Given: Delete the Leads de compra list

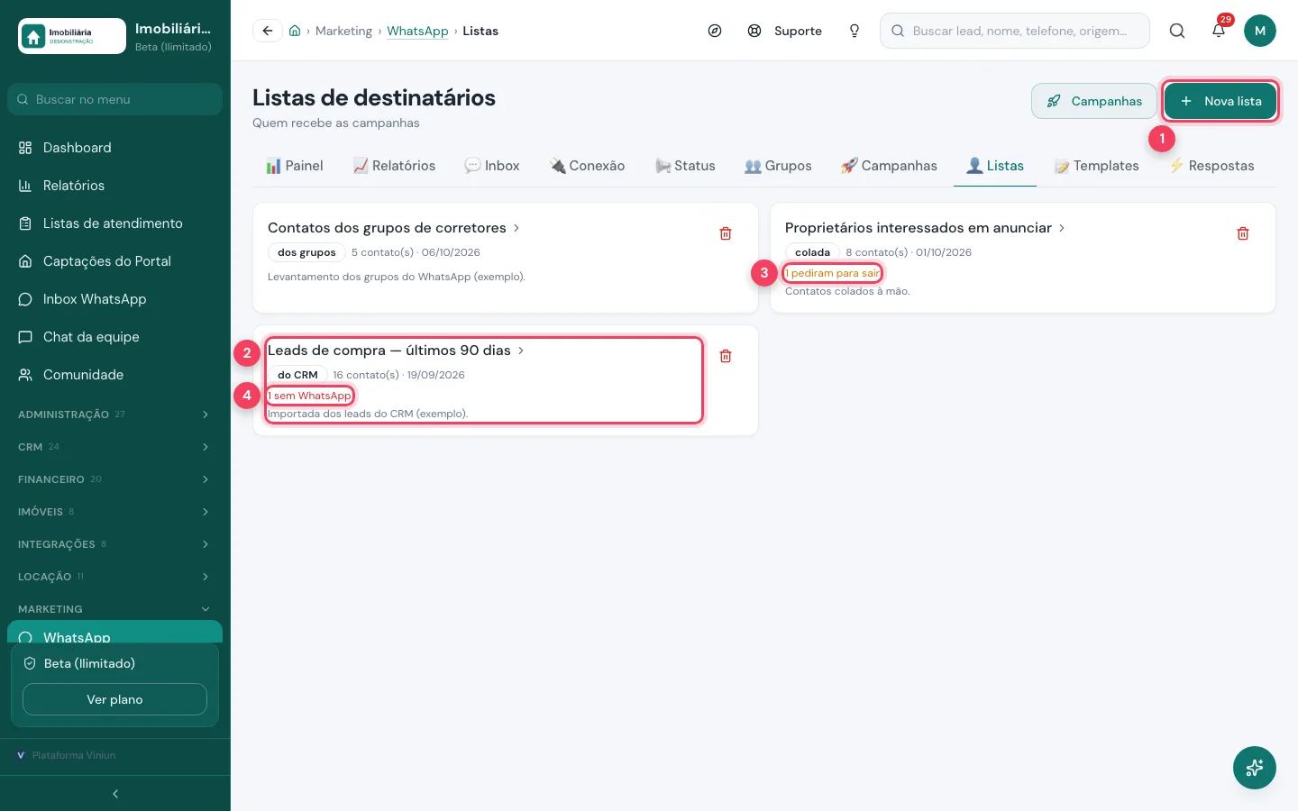Looking at the screenshot, I should 726,356.
